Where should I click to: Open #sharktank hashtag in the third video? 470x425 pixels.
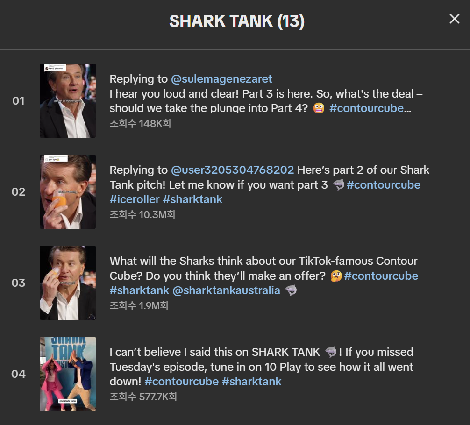coord(139,290)
